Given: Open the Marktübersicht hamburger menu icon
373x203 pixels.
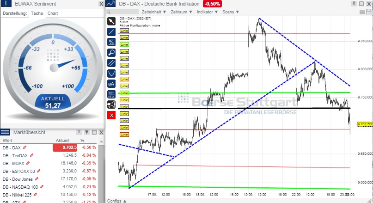Looking at the screenshot, I should point(5,132).
